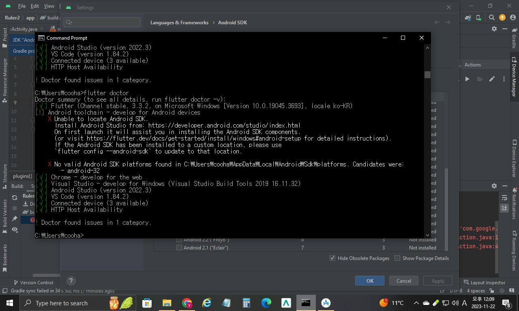Open Build panel gear settings
Viewport: 519px width, 311px height.
tap(494, 186)
